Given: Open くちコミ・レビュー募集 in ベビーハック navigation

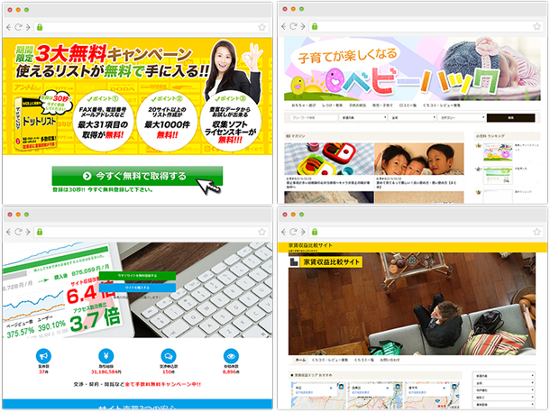Looking at the screenshot, I should coord(442,105).
